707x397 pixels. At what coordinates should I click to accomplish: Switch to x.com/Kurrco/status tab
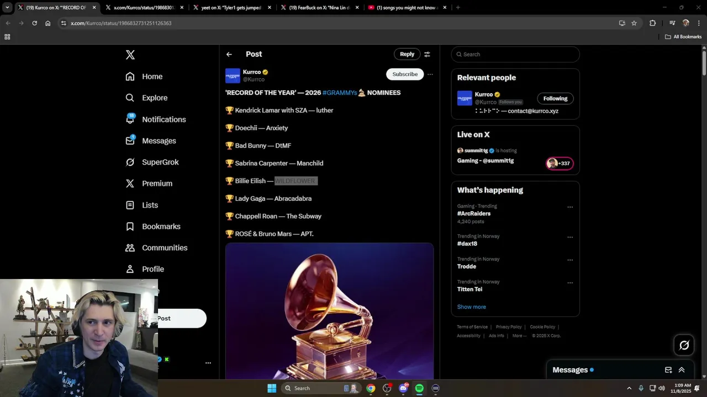[x=144, y=8]
